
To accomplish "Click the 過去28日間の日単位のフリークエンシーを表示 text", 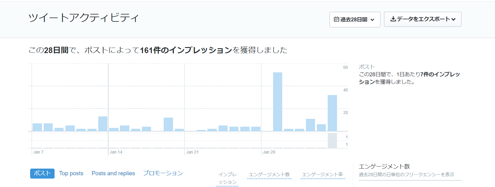I will 406,175.
